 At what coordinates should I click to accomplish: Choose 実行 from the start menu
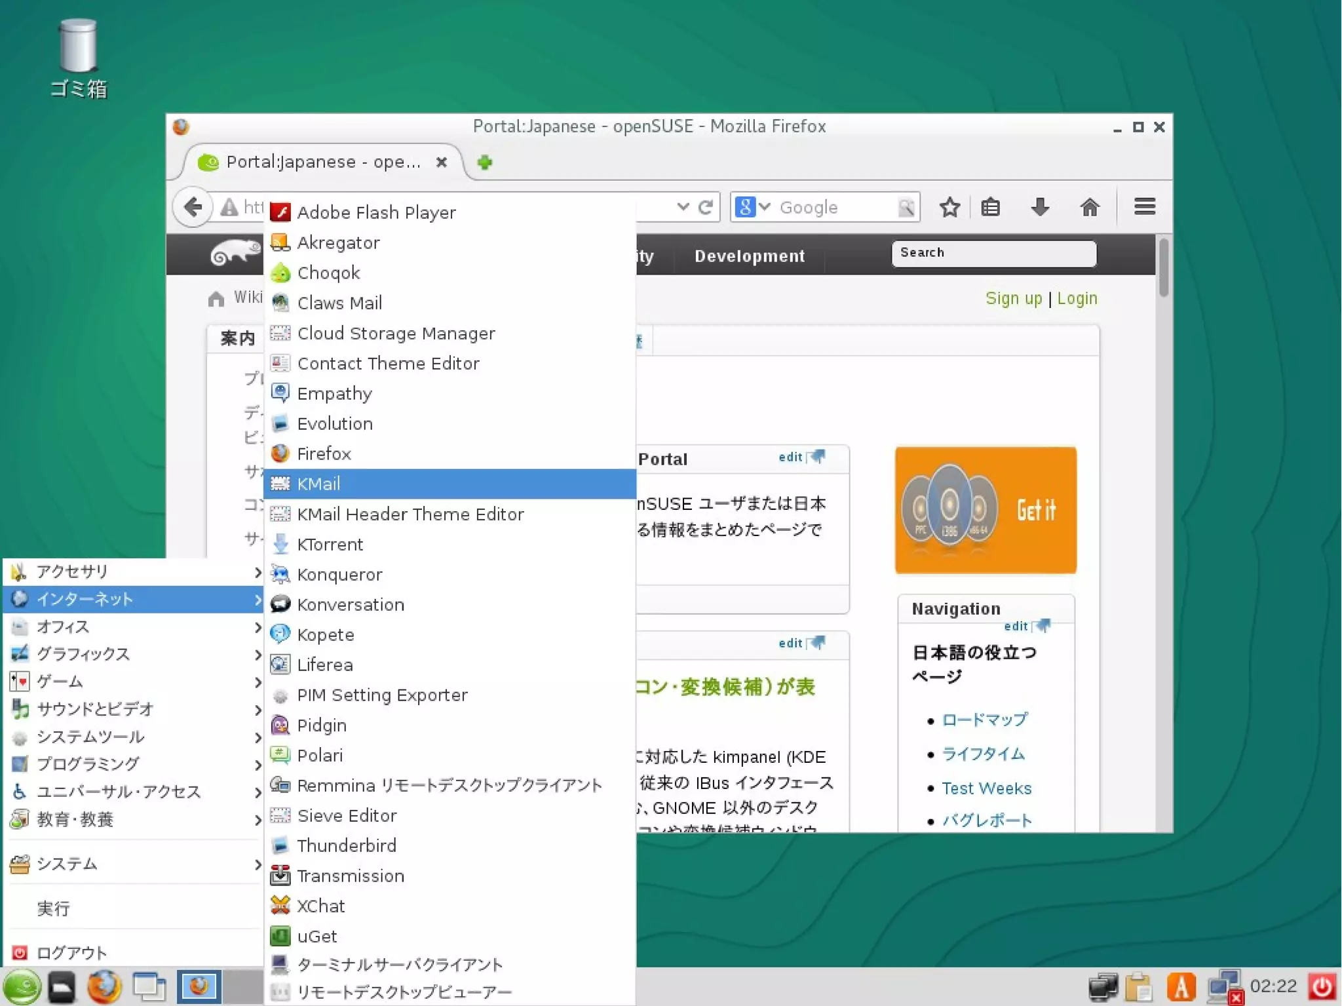click(x=134, y=908)
